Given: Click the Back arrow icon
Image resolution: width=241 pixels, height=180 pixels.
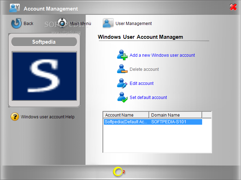Looking at the screenshot, I should pyautogui.click(x=16, y=23).
